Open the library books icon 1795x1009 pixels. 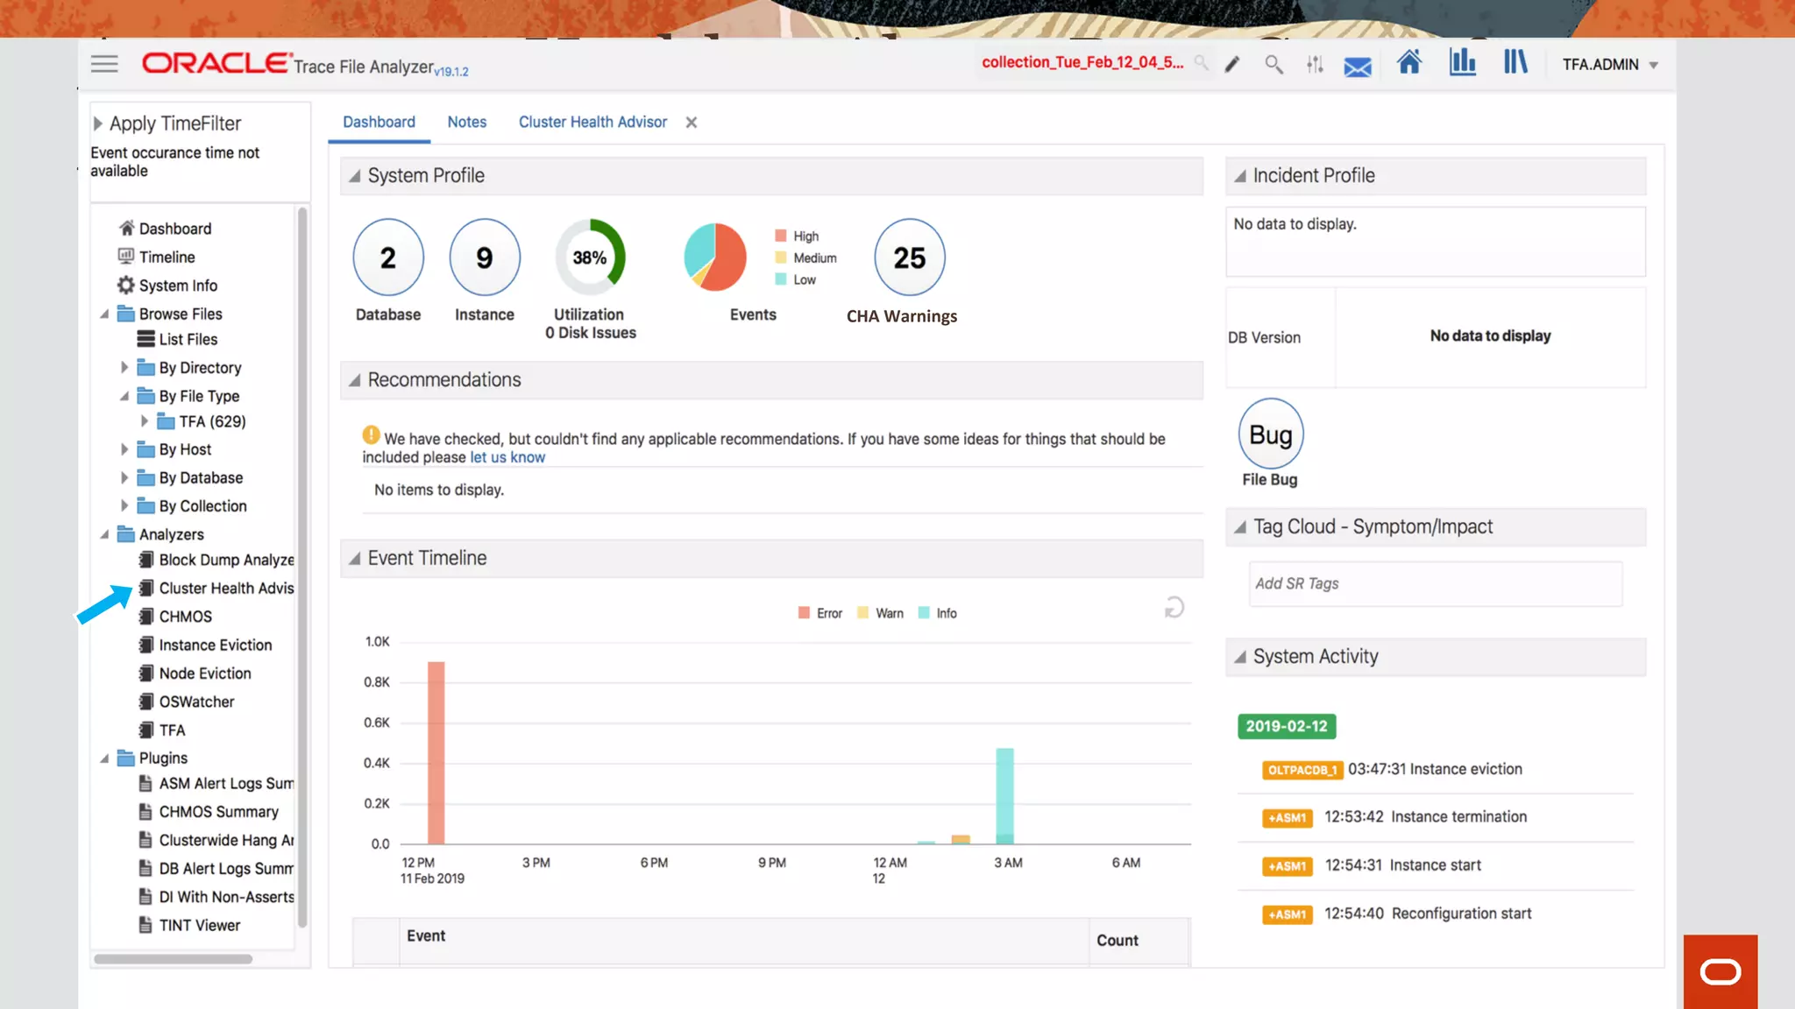tap(1515, 62)
